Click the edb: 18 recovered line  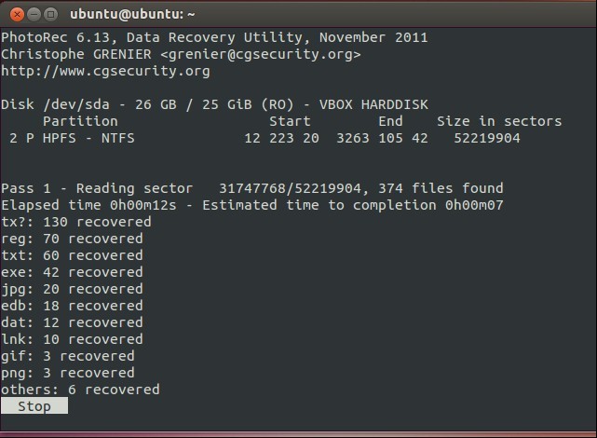(72, 306)
